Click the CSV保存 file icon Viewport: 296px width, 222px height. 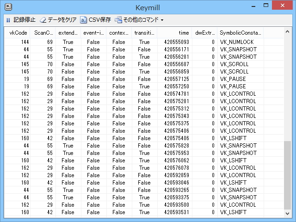click(x=83, y=20)
